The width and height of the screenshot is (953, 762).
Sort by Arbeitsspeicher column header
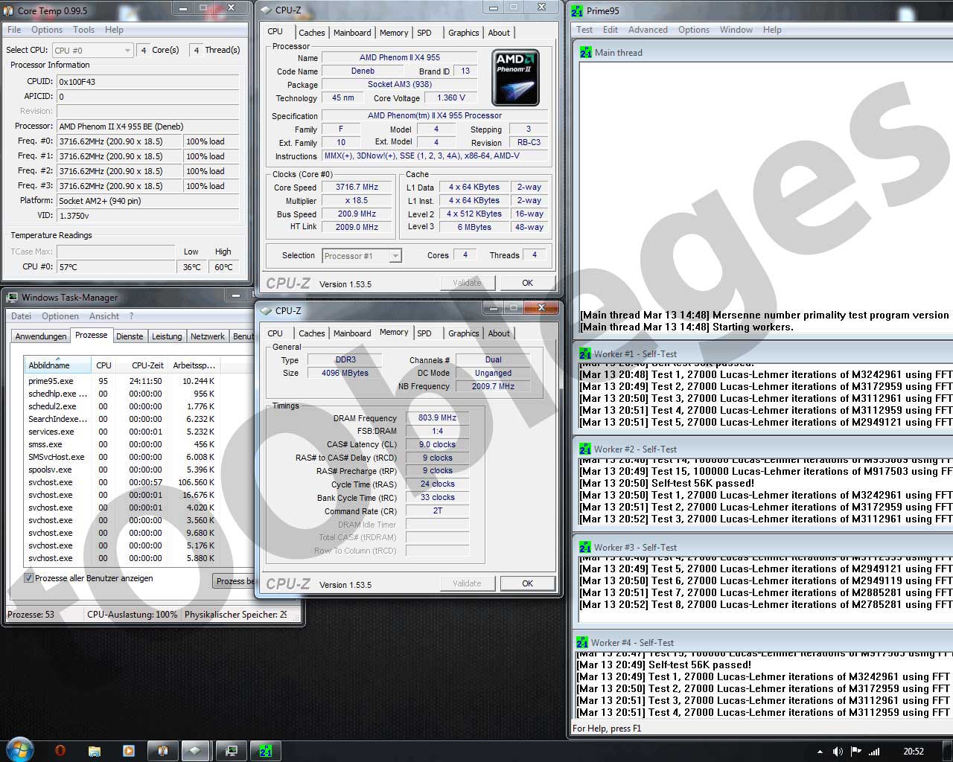point(194,365)
